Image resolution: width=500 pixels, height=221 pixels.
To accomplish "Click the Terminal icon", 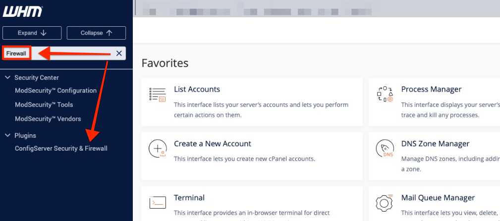I will pyautogui.click(x=157, y=203).
